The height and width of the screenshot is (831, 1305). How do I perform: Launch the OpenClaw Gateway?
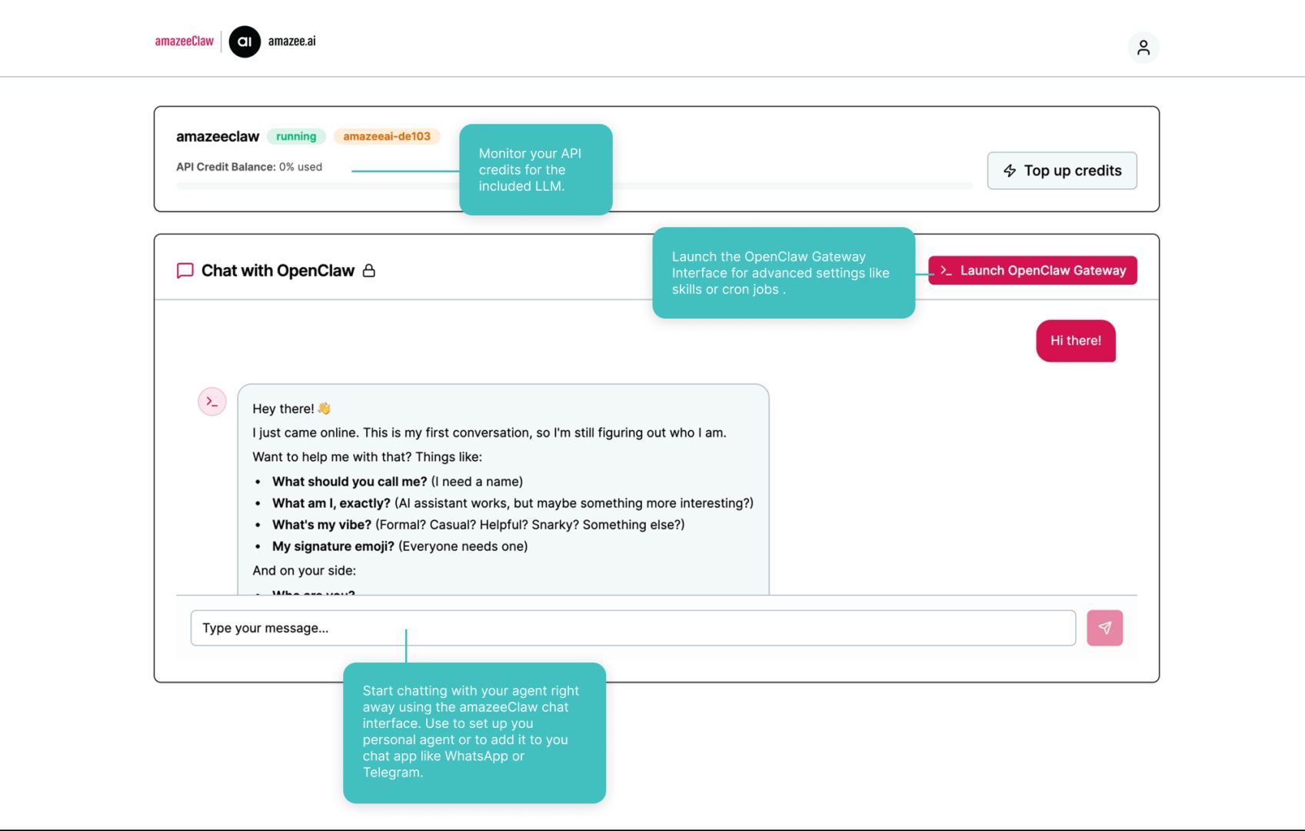1033,270
